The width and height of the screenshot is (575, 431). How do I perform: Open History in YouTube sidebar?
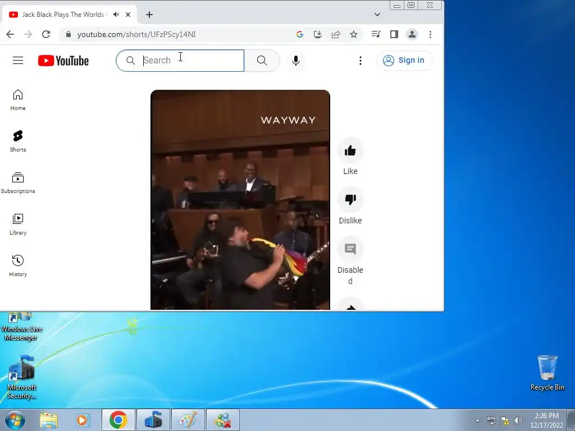tap(18, 265)
